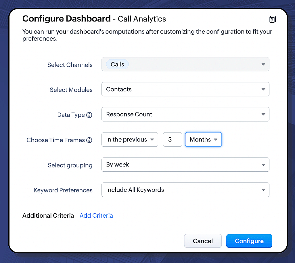
Task: Open the Keyword Preferences dropdown
Action: 185,190
